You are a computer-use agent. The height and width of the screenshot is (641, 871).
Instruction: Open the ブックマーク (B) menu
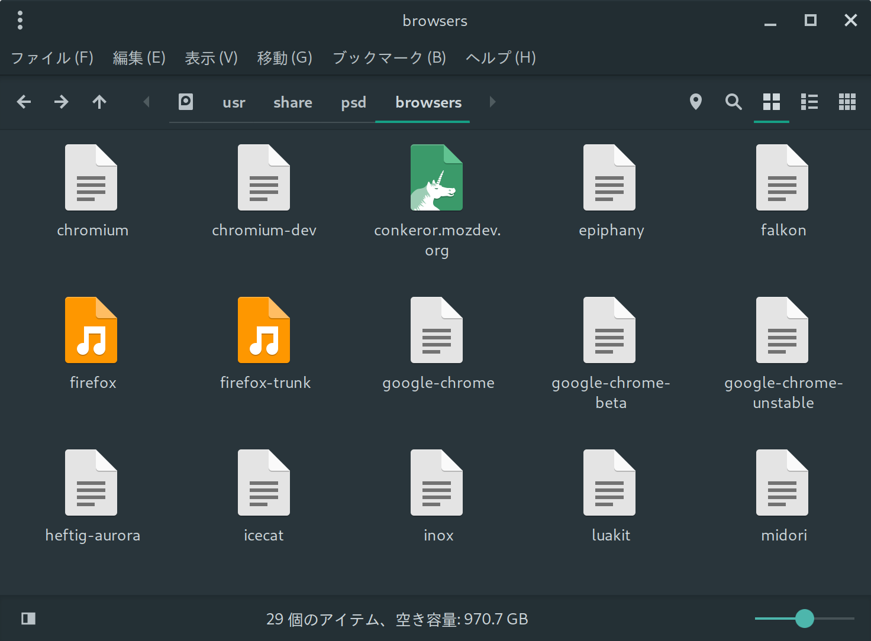(389, 57)
